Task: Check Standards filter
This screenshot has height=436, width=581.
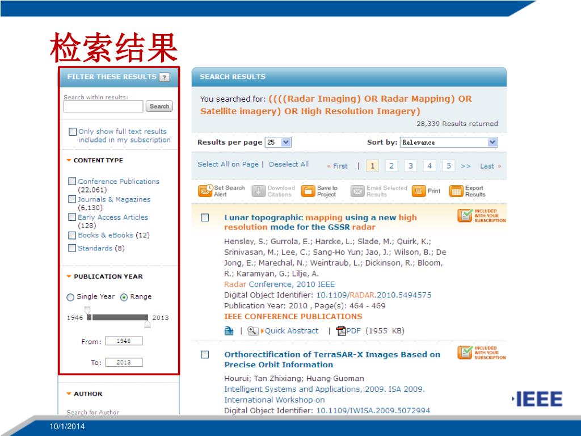Action: pos(72,248)
